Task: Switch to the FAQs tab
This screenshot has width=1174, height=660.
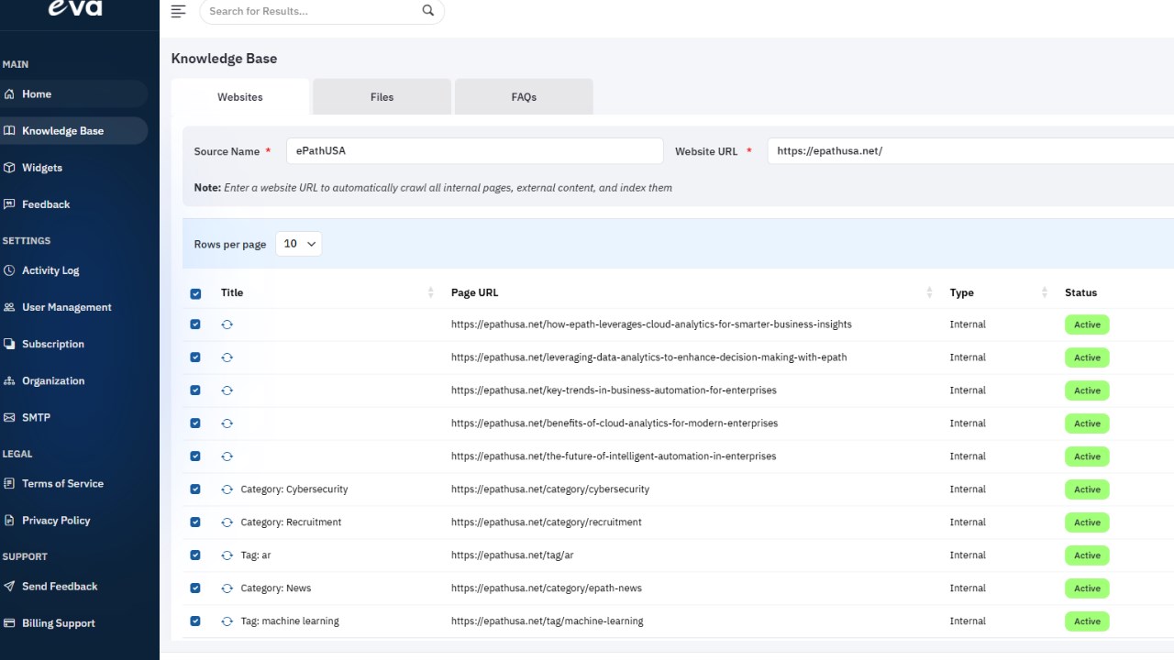Action: click(x=524, y=97)
